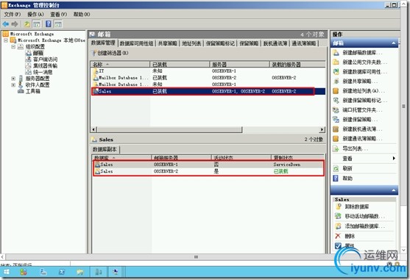The image size is (410, 280).
Task: Open the 帮助(H) menu
Action: pyautogui.click(x=82, y=15)
